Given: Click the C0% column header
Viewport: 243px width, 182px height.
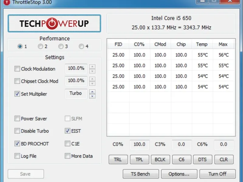Looking at the screenshot, I should [x=139, y=44].
